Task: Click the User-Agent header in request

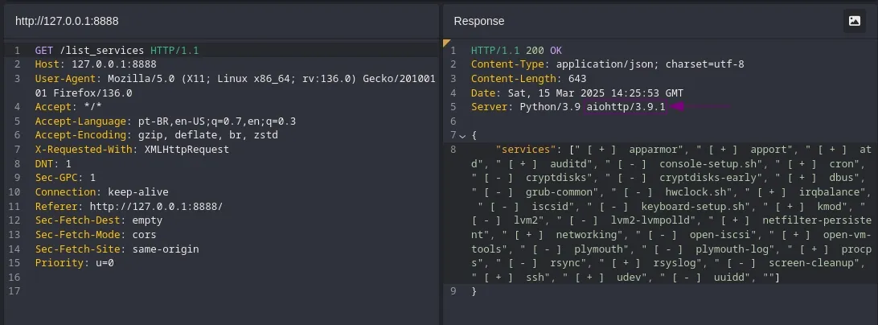Action: pyautogui.click(x=235, y=86)
